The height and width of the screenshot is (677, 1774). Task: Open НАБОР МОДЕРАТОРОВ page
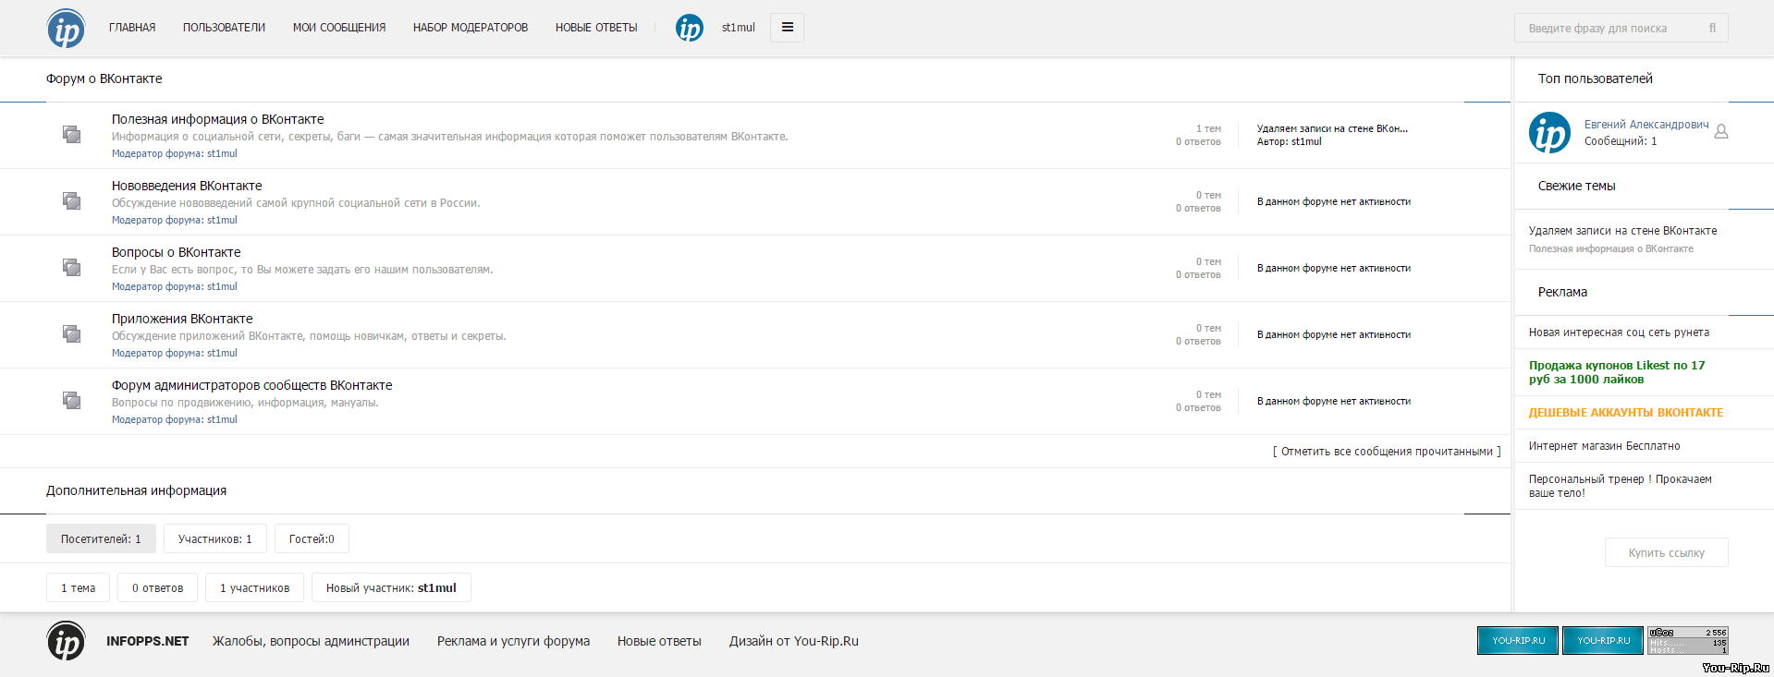(471, 28)
